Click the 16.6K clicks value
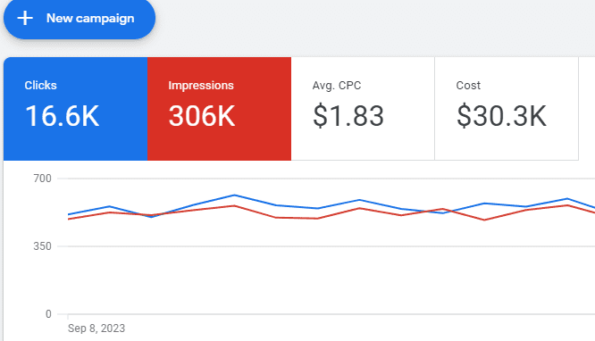Image resolution: width=595 pixels, height=341 pixels. point(63,116)
